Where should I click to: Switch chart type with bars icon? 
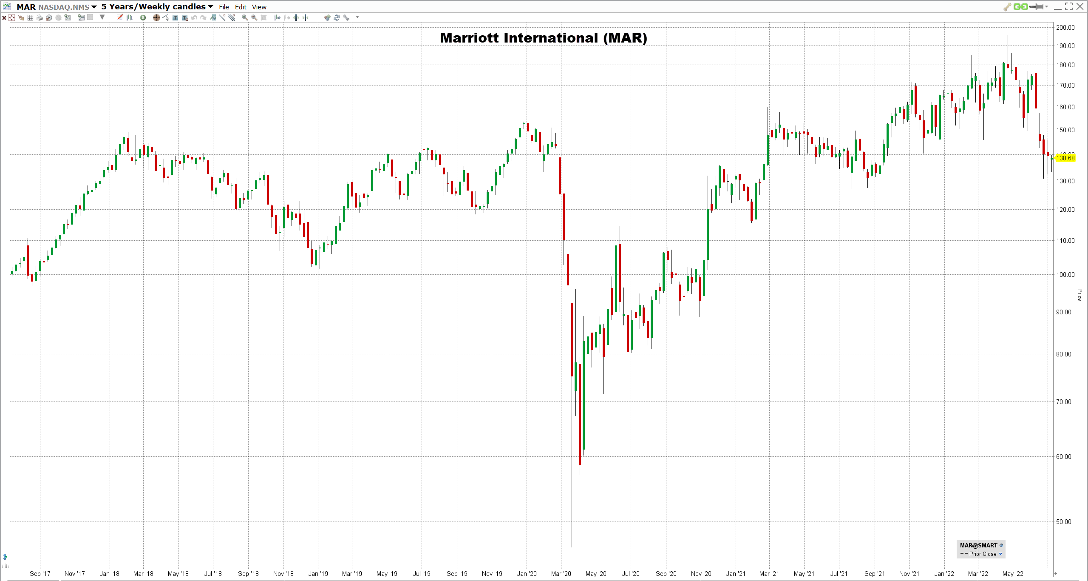point(129,17)
